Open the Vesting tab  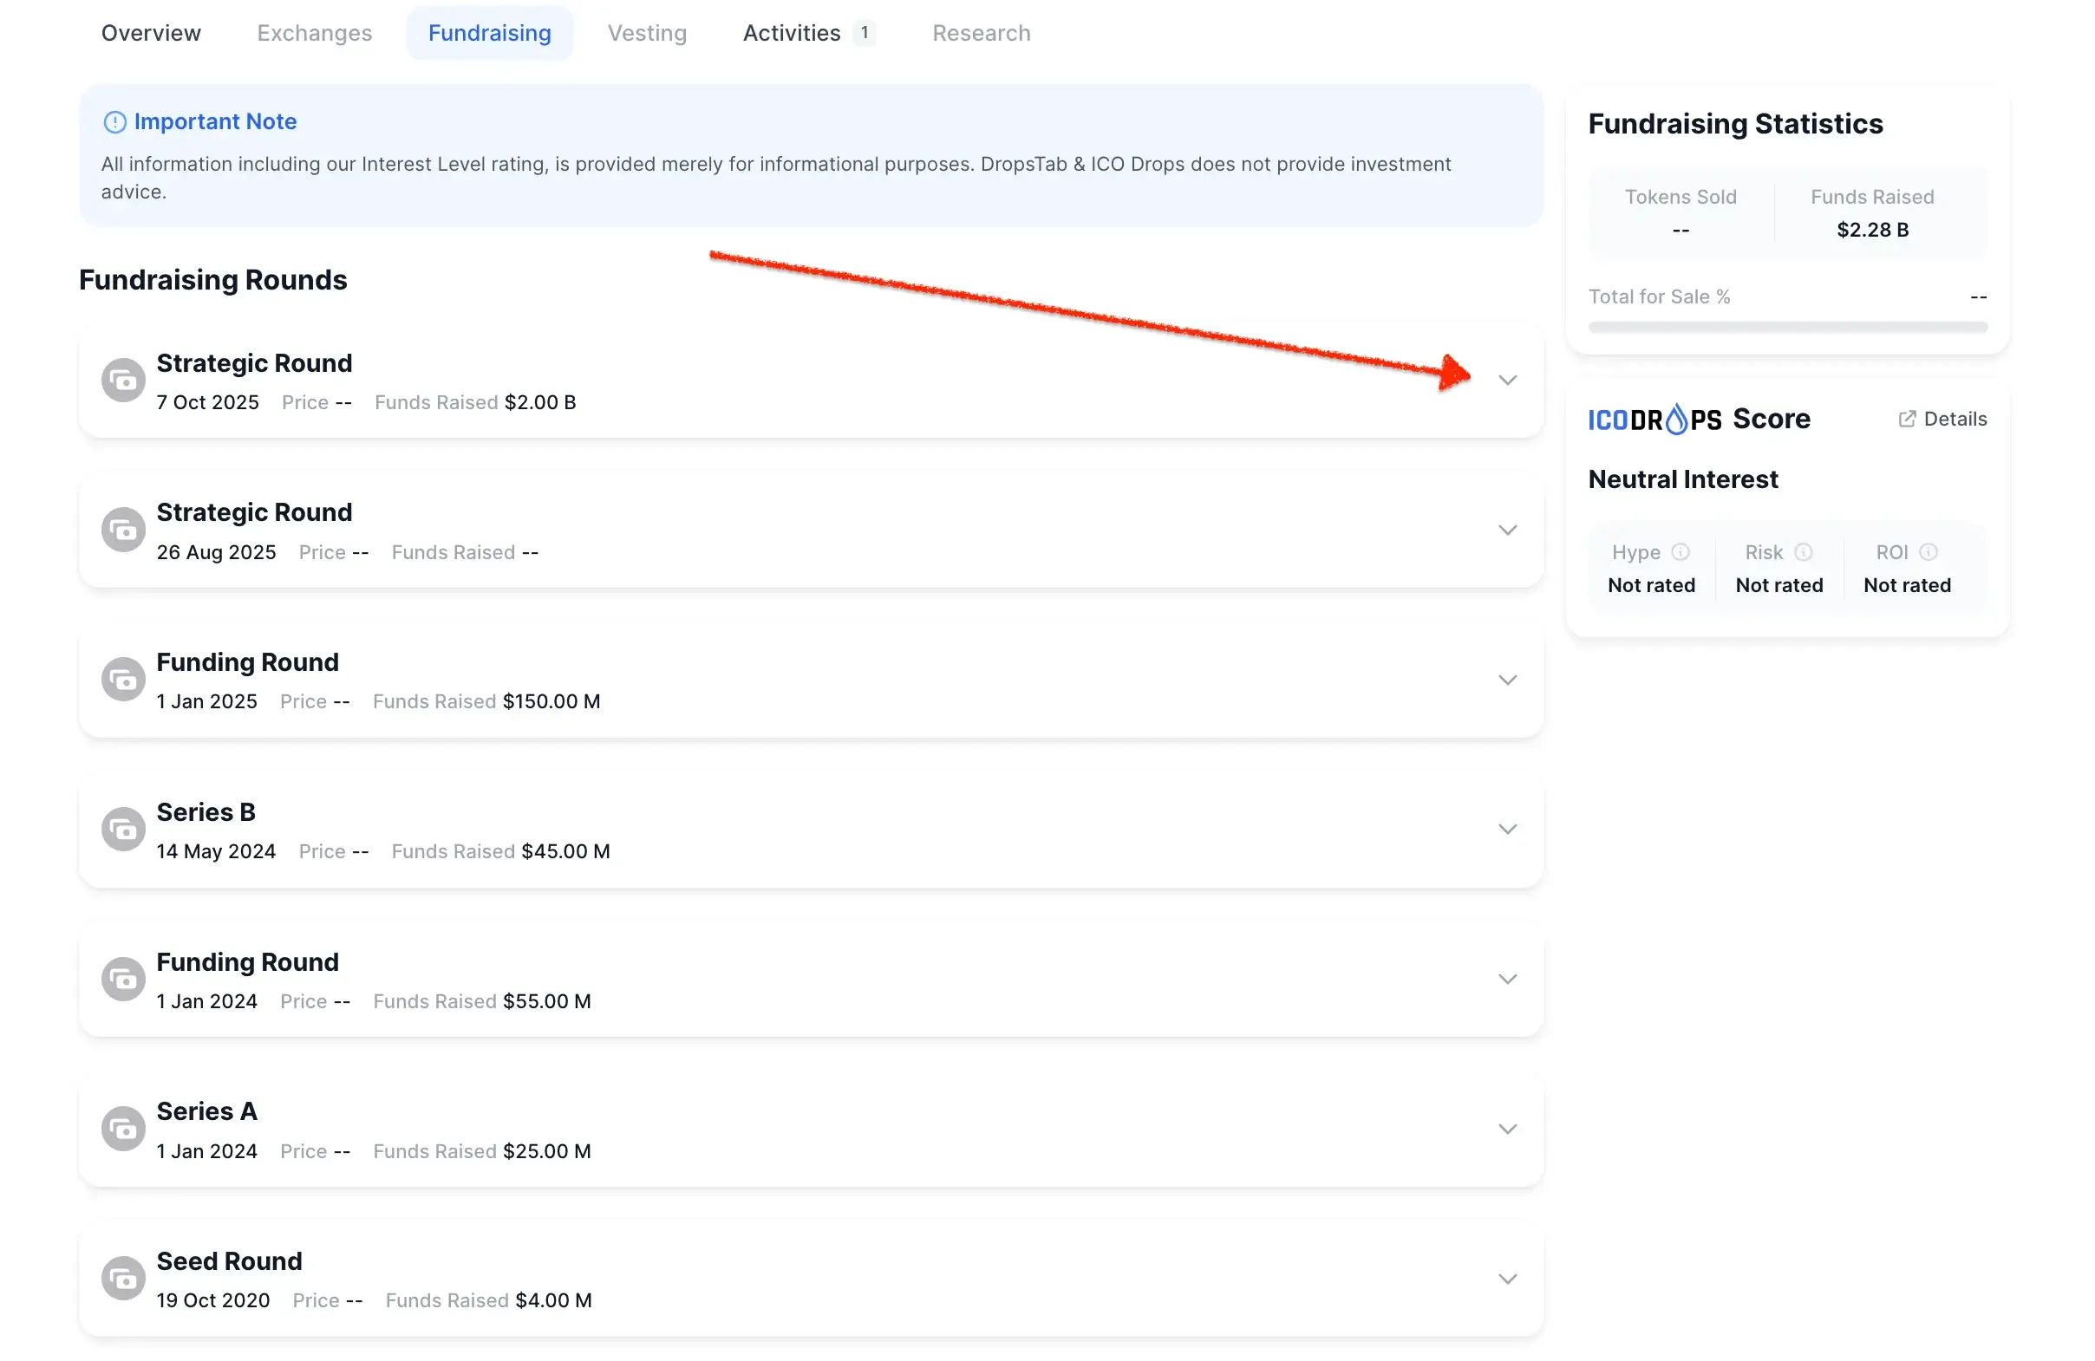(x=647, y=34)
